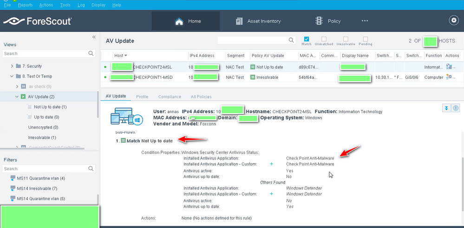Image resolution: width=464 pixels, height=228 pixels.
Task: Open the Help menu
Action: pyautogui.click(x=117, y=5)
